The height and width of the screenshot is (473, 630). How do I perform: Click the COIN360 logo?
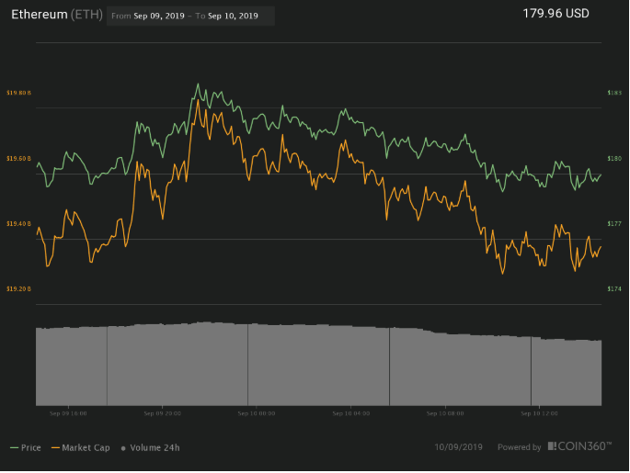579,446
